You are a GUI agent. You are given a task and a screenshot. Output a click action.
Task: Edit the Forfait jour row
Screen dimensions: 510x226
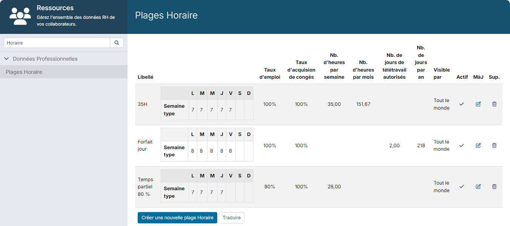tap(478, 145)
